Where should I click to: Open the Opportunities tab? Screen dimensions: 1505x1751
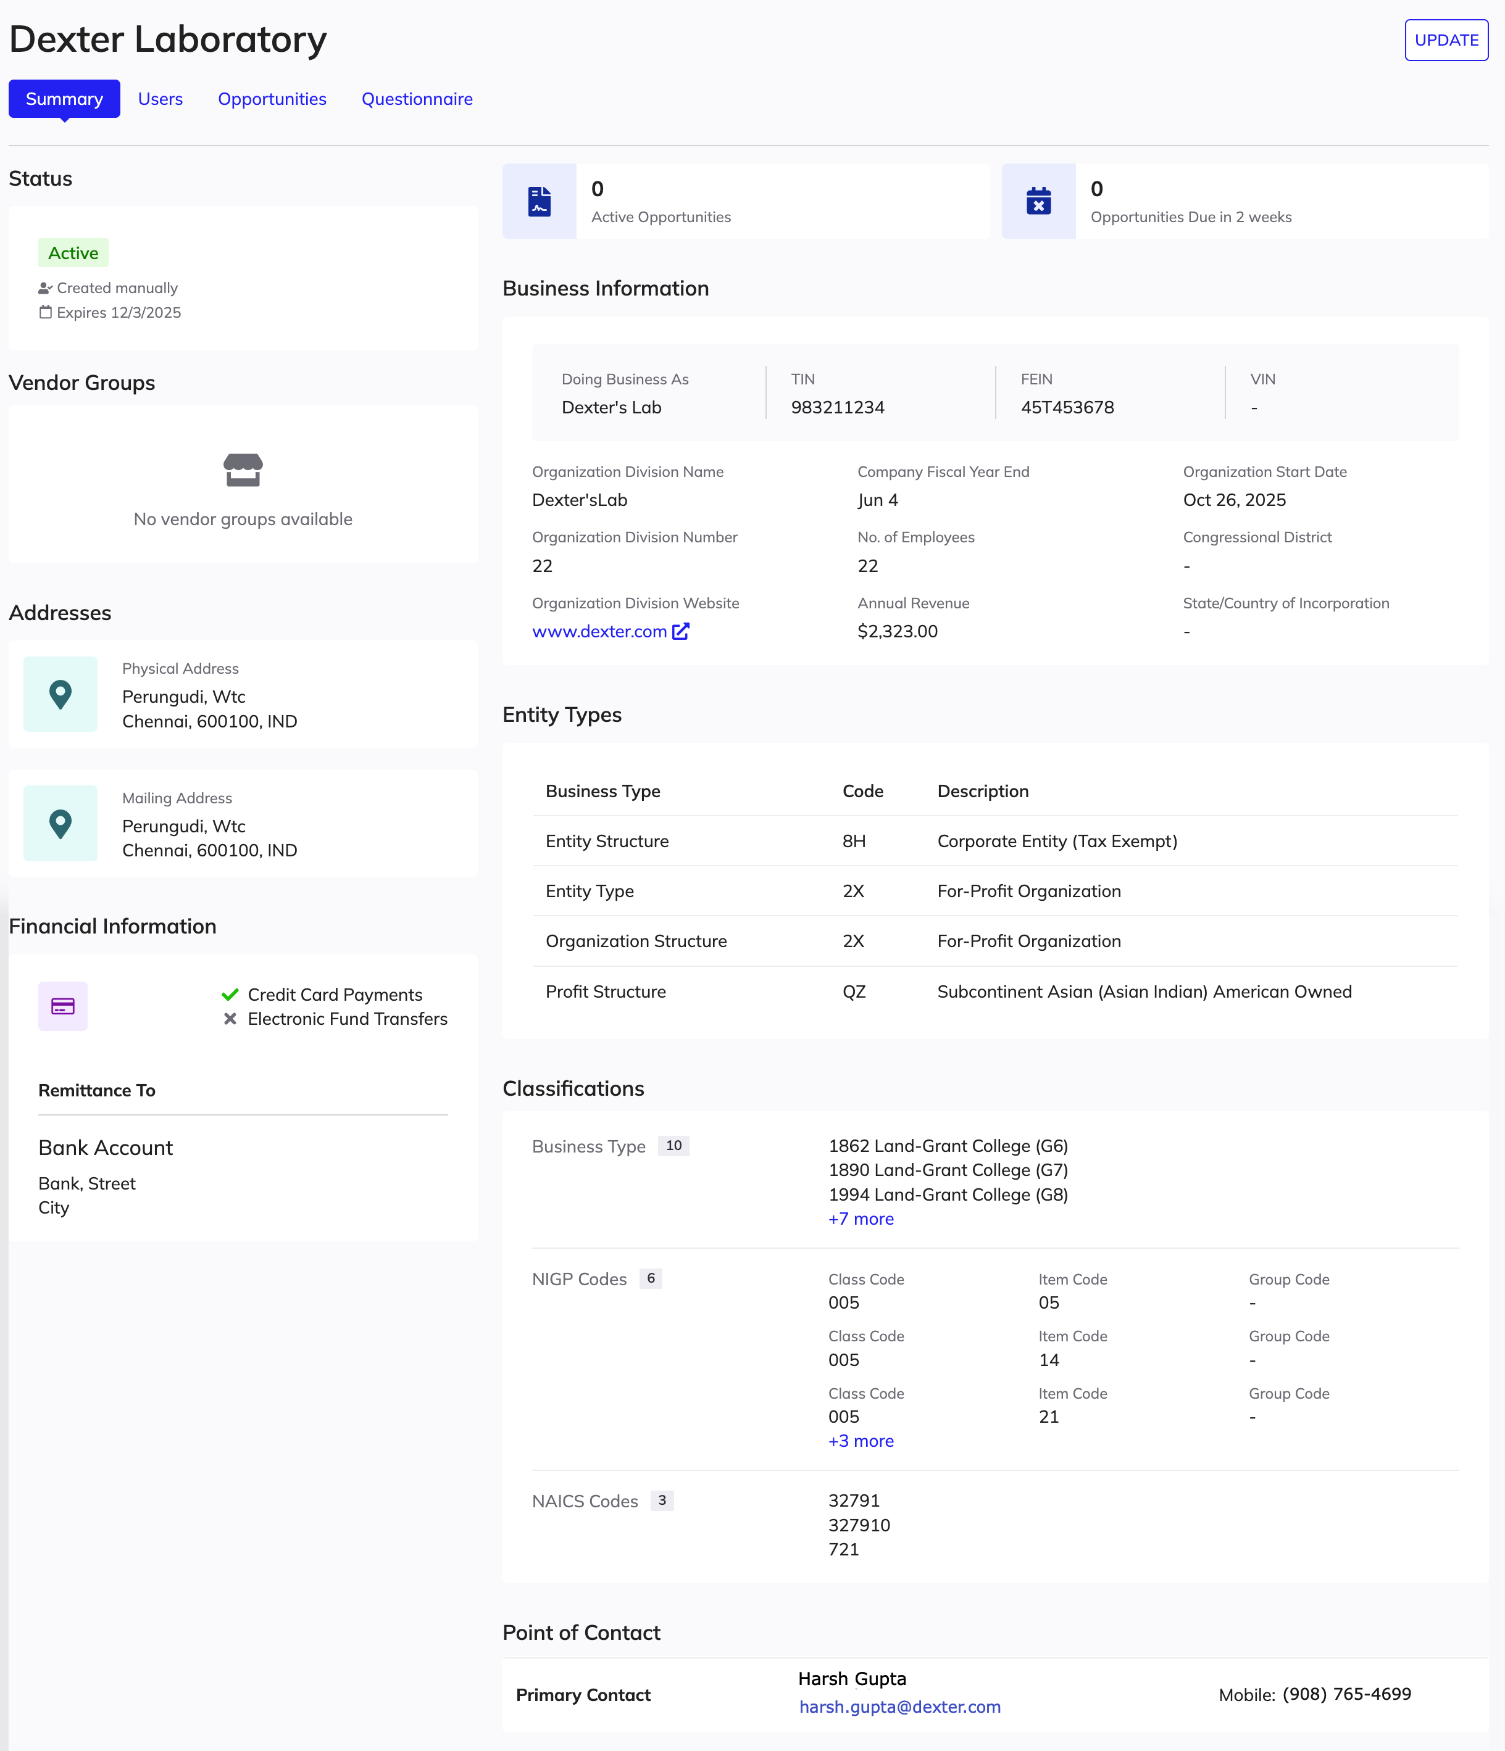[x=272, y=99]
